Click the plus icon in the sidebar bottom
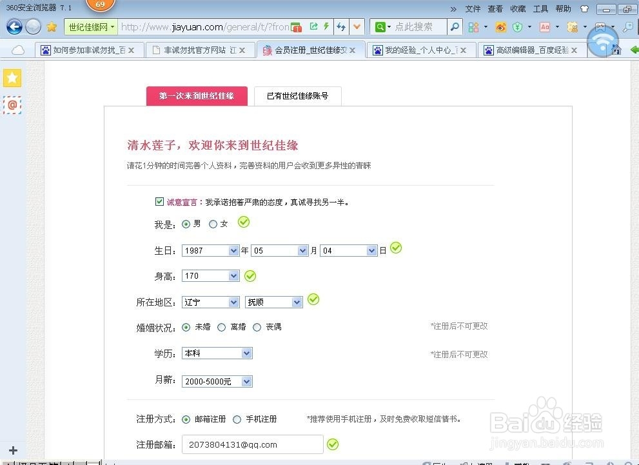The image size is (639, 465). (13, 450)
